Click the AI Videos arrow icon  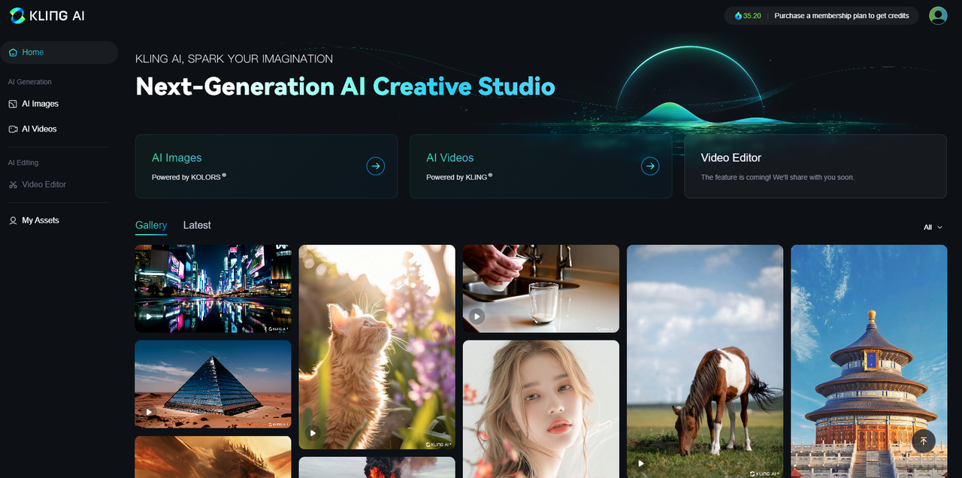(x=650, y=166)
